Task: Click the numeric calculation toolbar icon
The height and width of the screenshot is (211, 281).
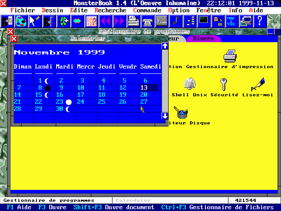Action: click(x=231, y=21)
